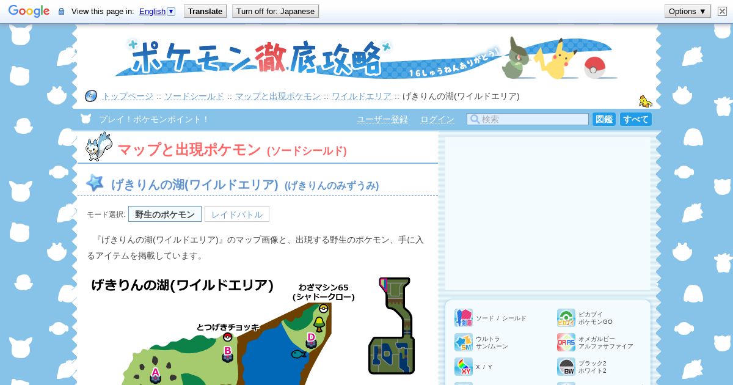Open the トップページ breadcrumb link
Image resolution: width=733 pixels, height=385 pixels.
click(x=128, y=96)
